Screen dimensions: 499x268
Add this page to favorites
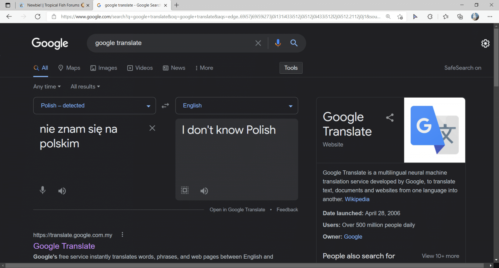[400, 17]
